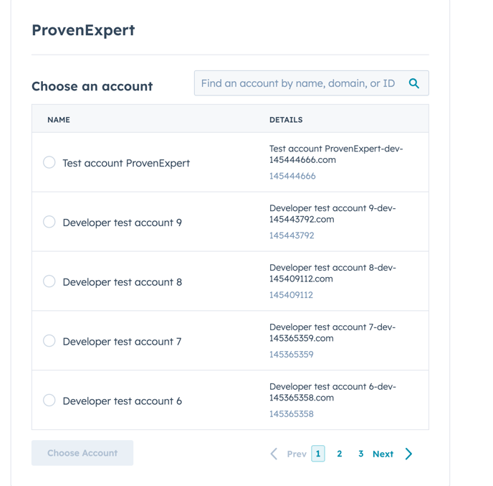This screenshot has width=493, height=486.
Task: Open account ID 145365359 link
Action: click(292, 355)
